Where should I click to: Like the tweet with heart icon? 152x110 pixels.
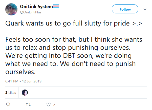[49, 105]
